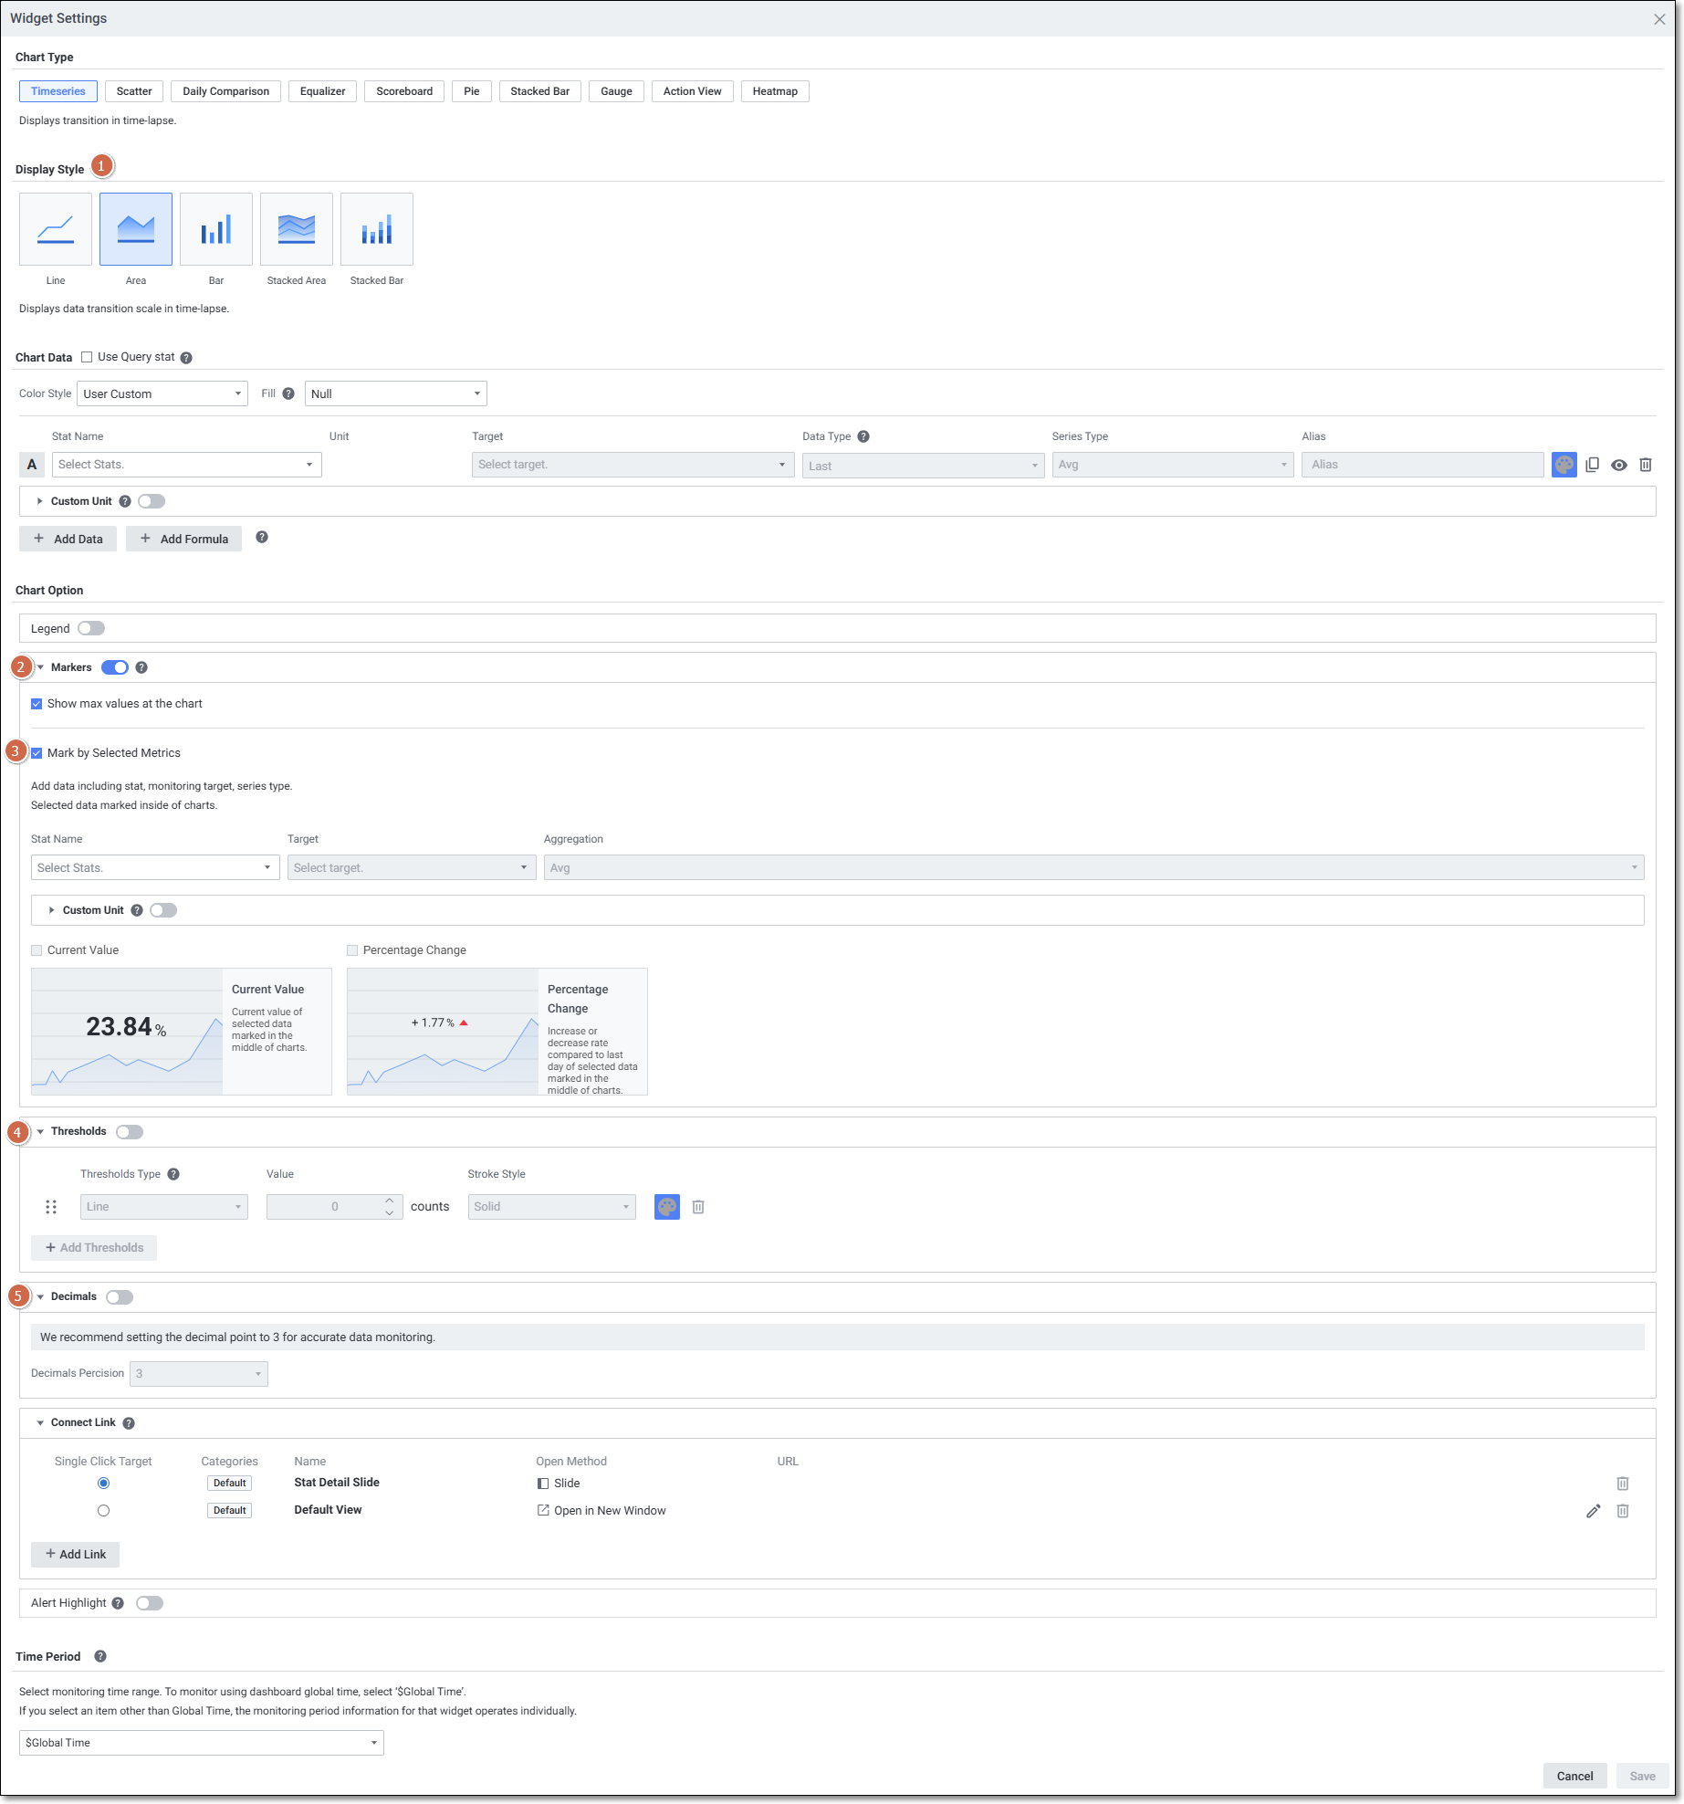Open color palette for data row A

[1564, 465]
